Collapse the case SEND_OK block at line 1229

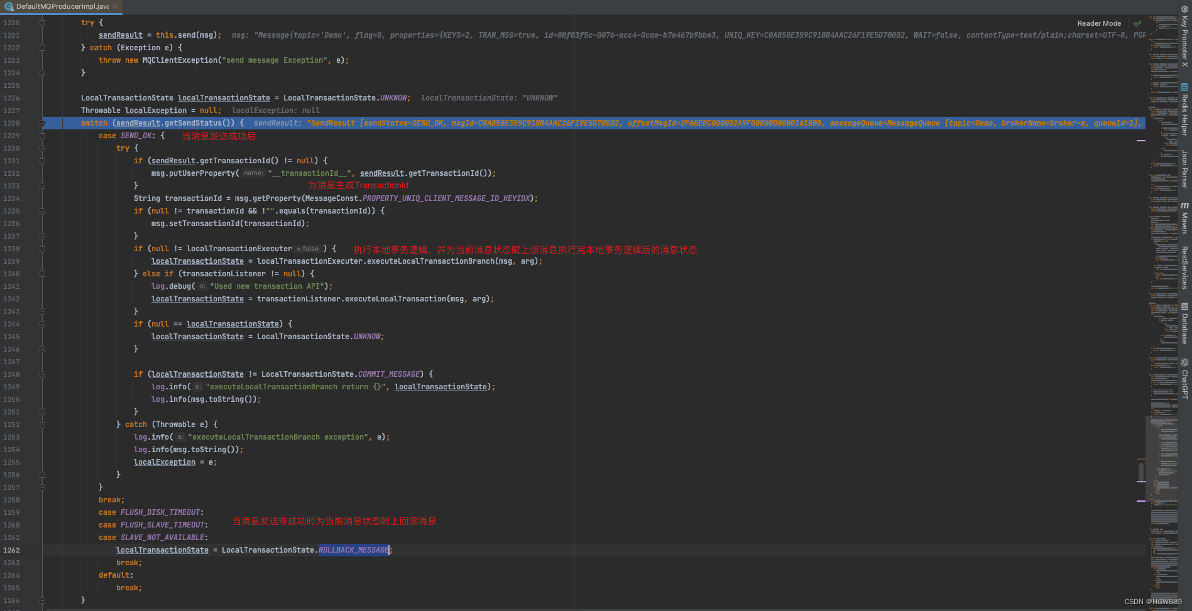42,136
